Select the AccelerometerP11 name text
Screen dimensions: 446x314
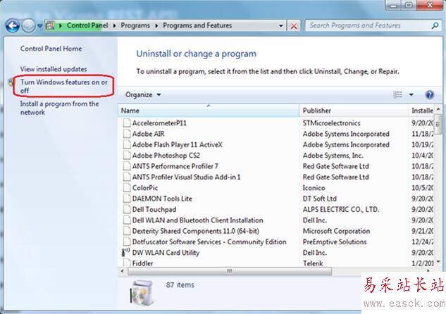click(159, 123)
